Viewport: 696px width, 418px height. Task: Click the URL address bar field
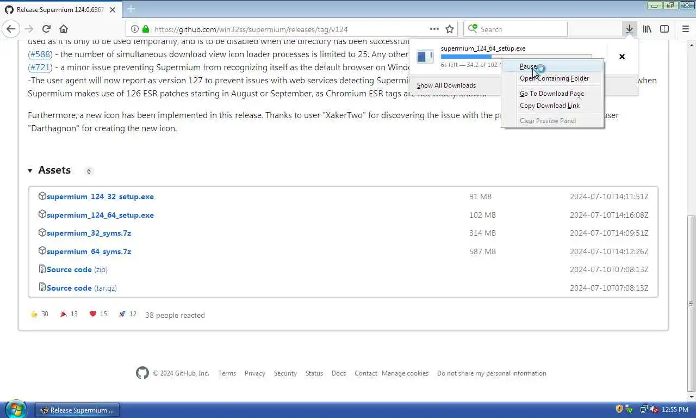tap(291, 29)
